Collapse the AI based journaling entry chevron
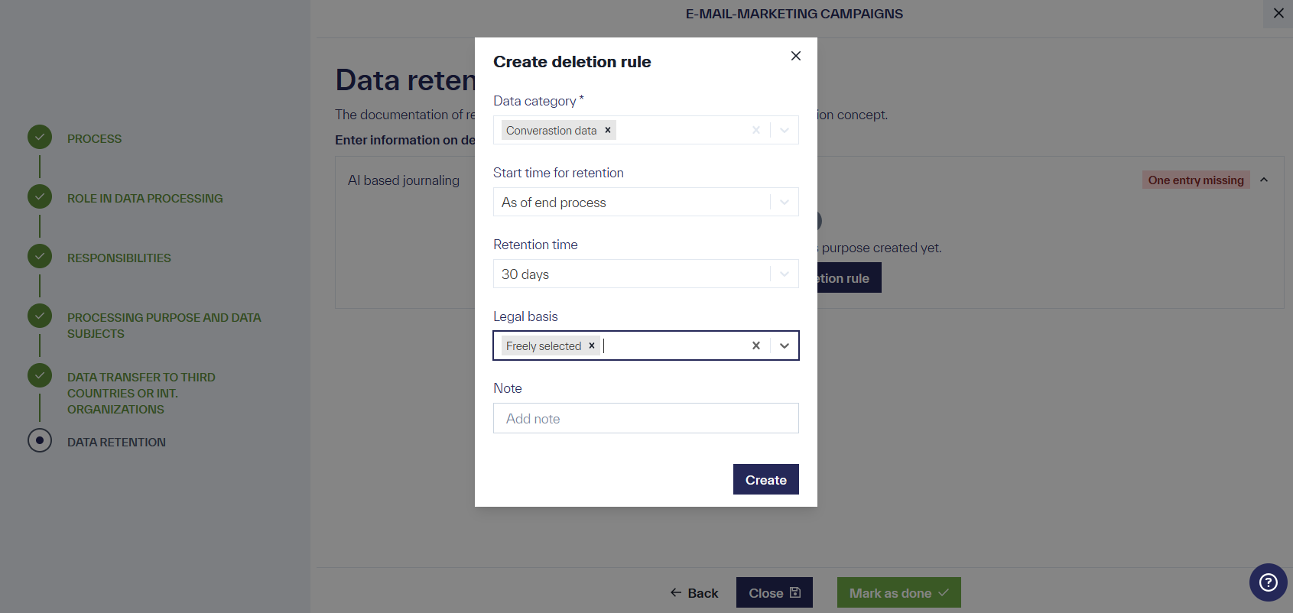Screen dimensions: 1293x613 (1265, 180)
